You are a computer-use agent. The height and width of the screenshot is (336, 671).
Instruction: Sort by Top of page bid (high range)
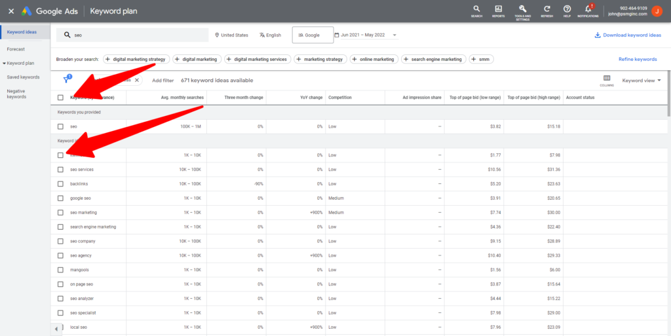coord(533,98)
